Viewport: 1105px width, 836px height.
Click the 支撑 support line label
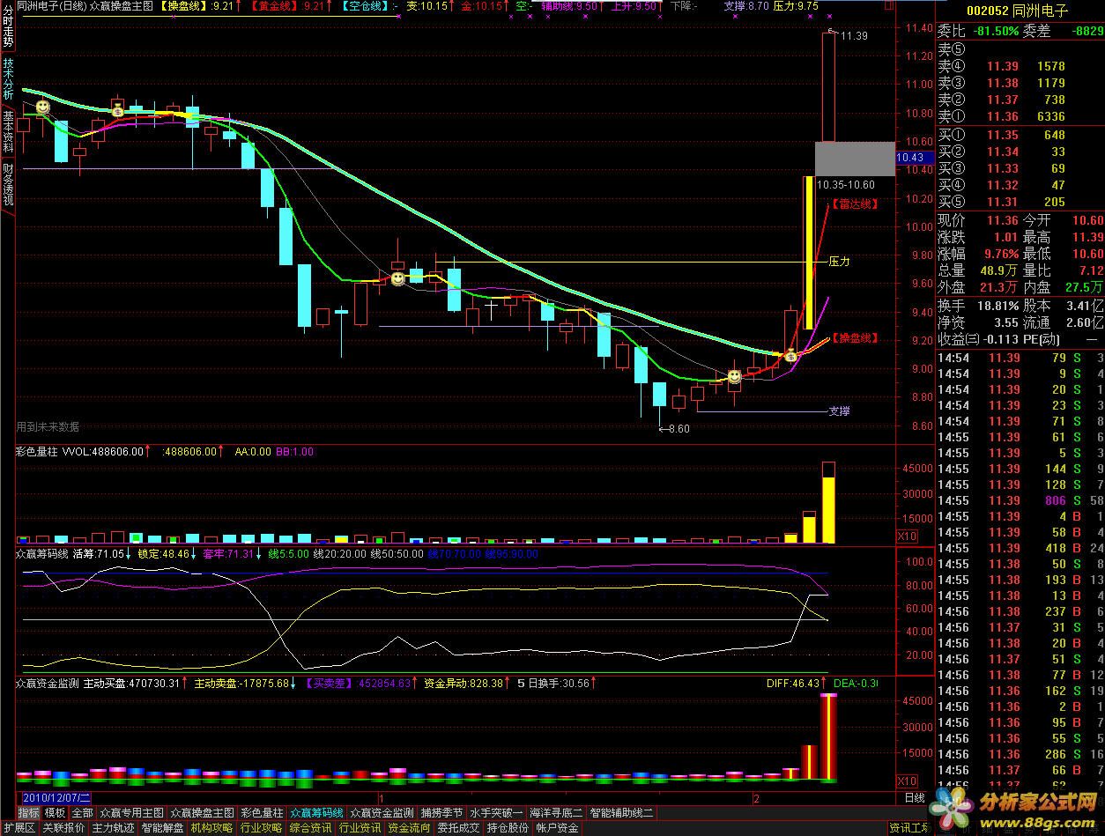point(839,411)
